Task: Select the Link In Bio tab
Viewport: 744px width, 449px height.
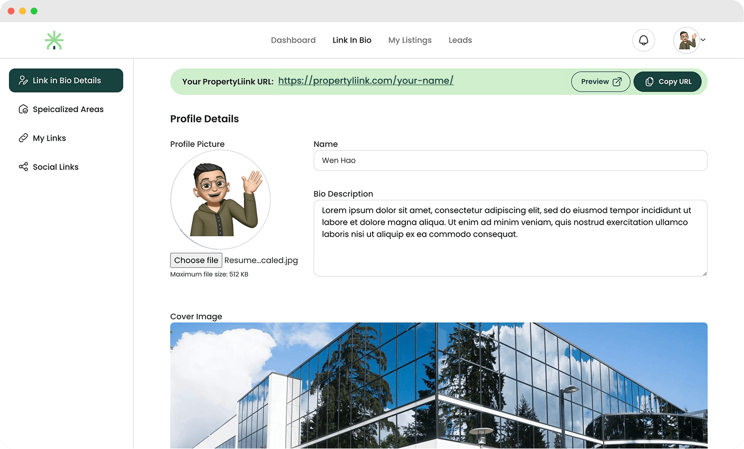Action: click(352, 40)
